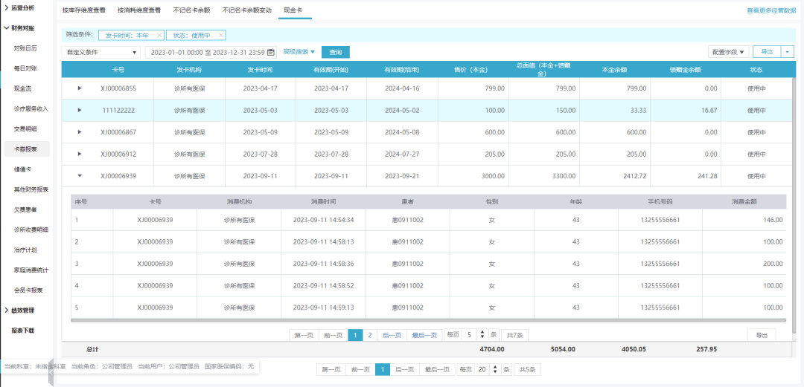Collapse 财务对账 sidebar section
Viewport: 804px width, 387px height.
20,29
